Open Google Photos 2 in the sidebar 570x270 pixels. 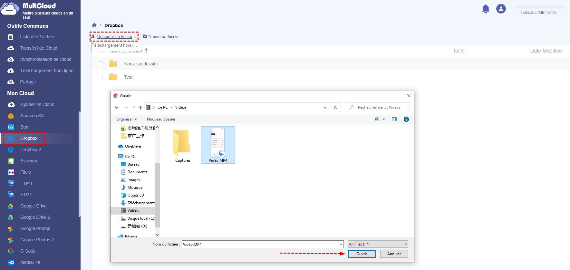pyautogui.click(x=37, y=240)
